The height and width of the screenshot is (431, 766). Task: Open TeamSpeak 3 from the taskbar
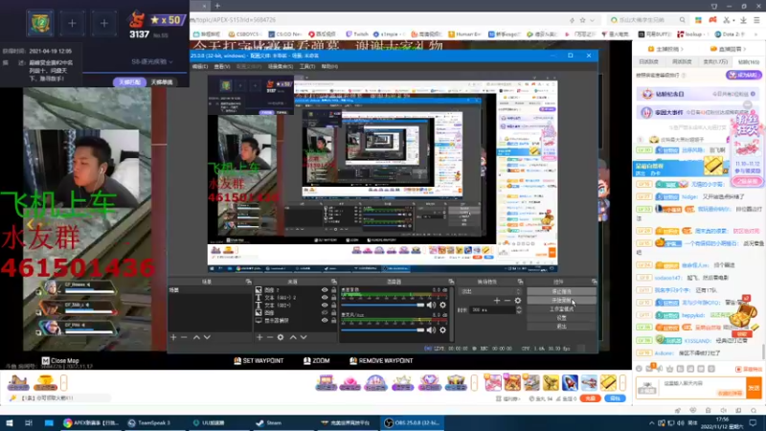[x=149, y=422]
